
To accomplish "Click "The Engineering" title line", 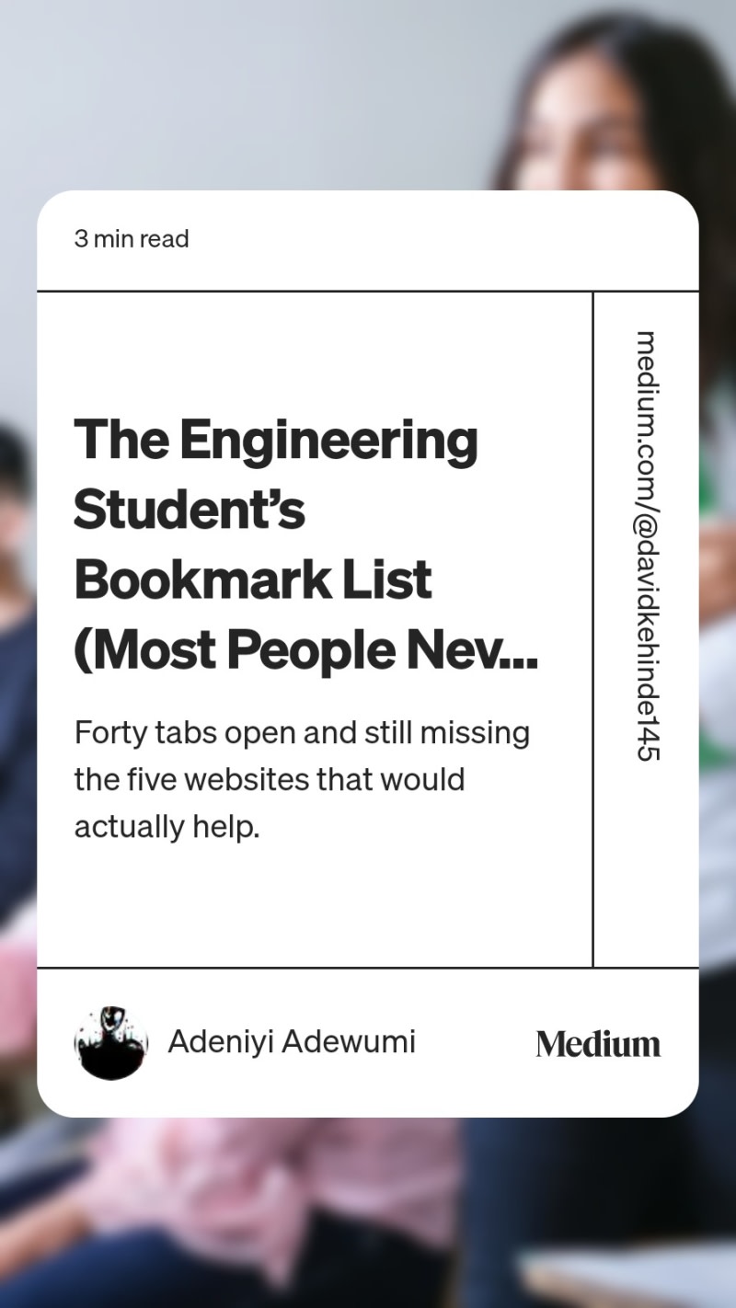I will pos(276,441).
